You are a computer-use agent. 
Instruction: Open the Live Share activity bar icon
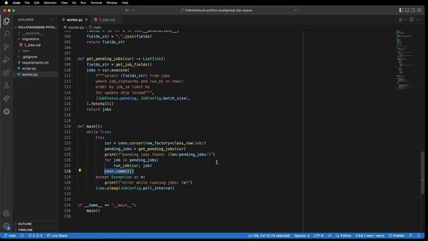tap(6, 98)
